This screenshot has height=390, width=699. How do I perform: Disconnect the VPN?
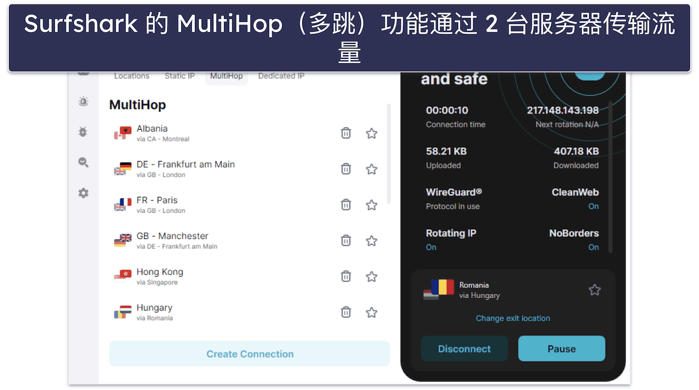(x=464, y=349)
